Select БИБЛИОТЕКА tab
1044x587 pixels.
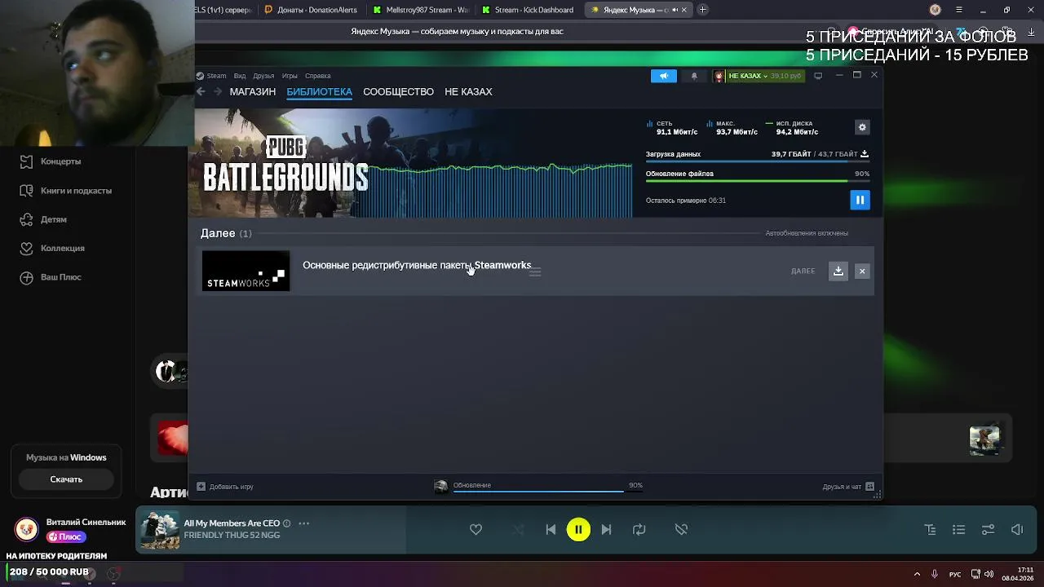click(x=319, y=91)
